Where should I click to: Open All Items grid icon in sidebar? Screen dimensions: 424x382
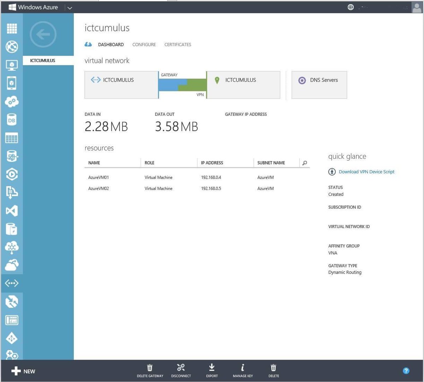click(x=12, y=28)
